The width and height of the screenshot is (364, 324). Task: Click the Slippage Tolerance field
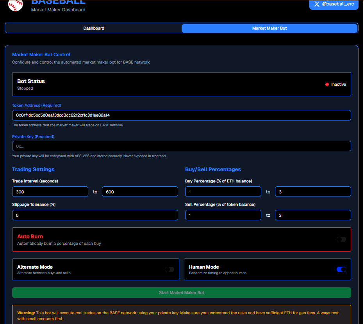tap(95, 215)
